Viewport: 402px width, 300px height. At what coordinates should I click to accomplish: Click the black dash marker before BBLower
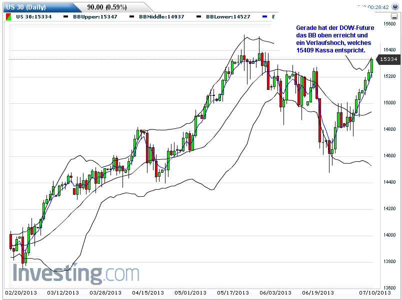[198, 17]
